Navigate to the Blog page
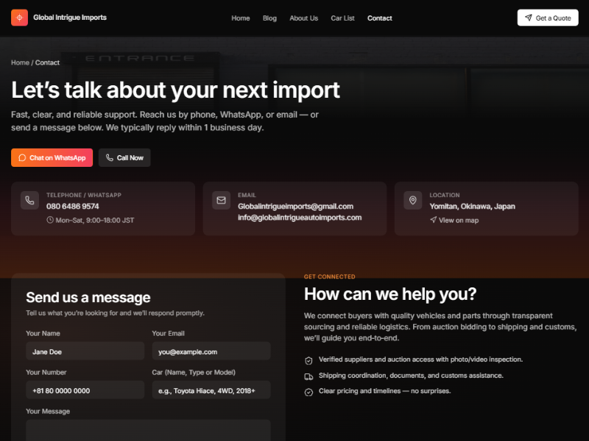The height and width of the screenshot is (441, 589). tap(269, 18)
